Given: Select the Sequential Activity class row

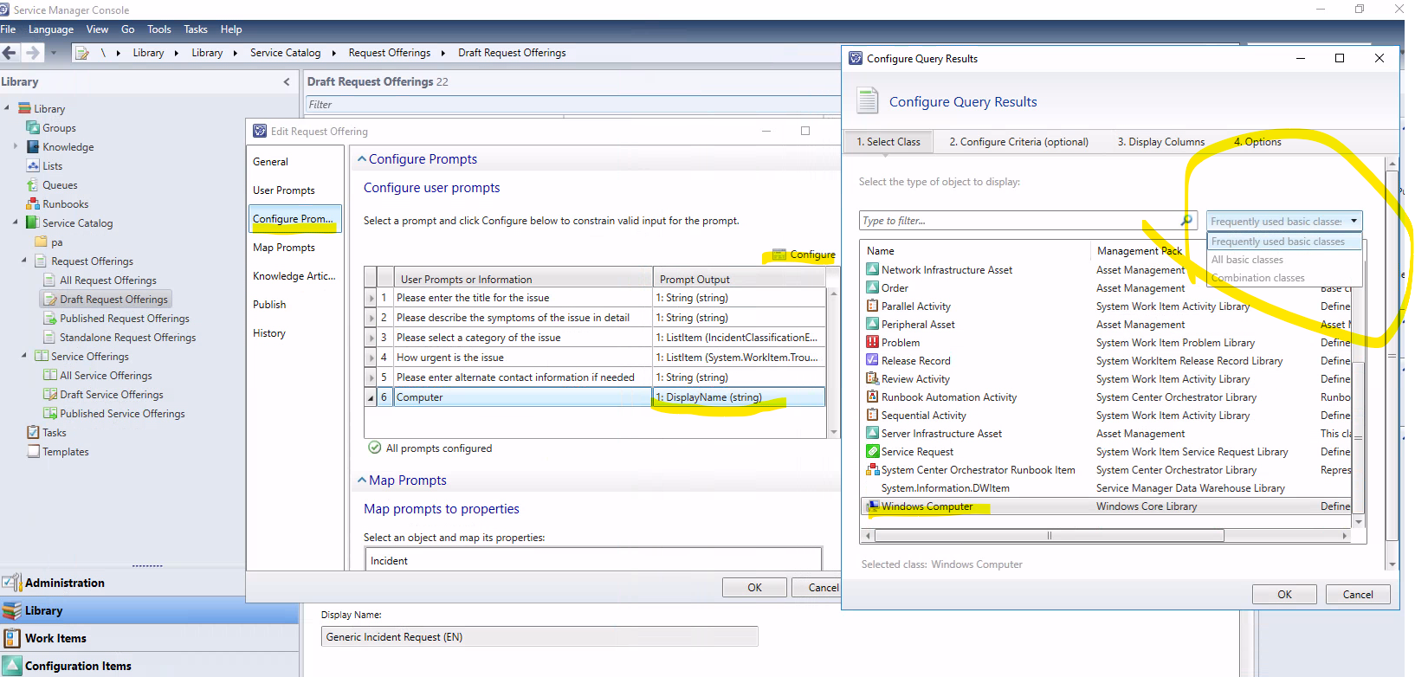Looking at the screenshot, I should tap(1107, 415).
